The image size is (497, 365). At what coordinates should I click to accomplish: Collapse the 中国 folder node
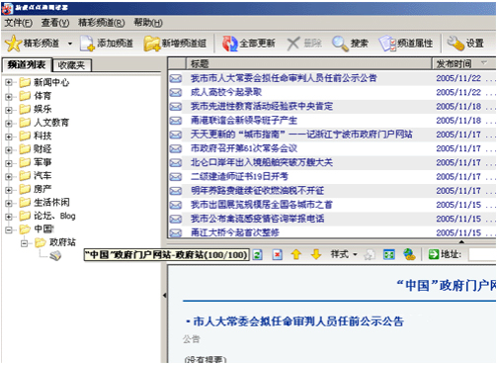click(9, 229)
